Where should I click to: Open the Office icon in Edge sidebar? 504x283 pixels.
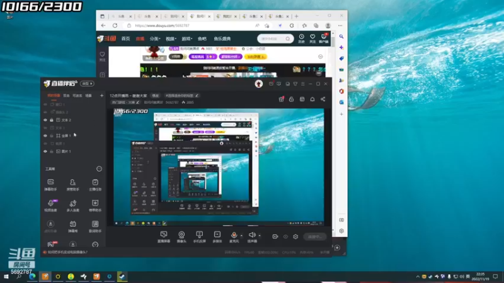tap(341, 91)
